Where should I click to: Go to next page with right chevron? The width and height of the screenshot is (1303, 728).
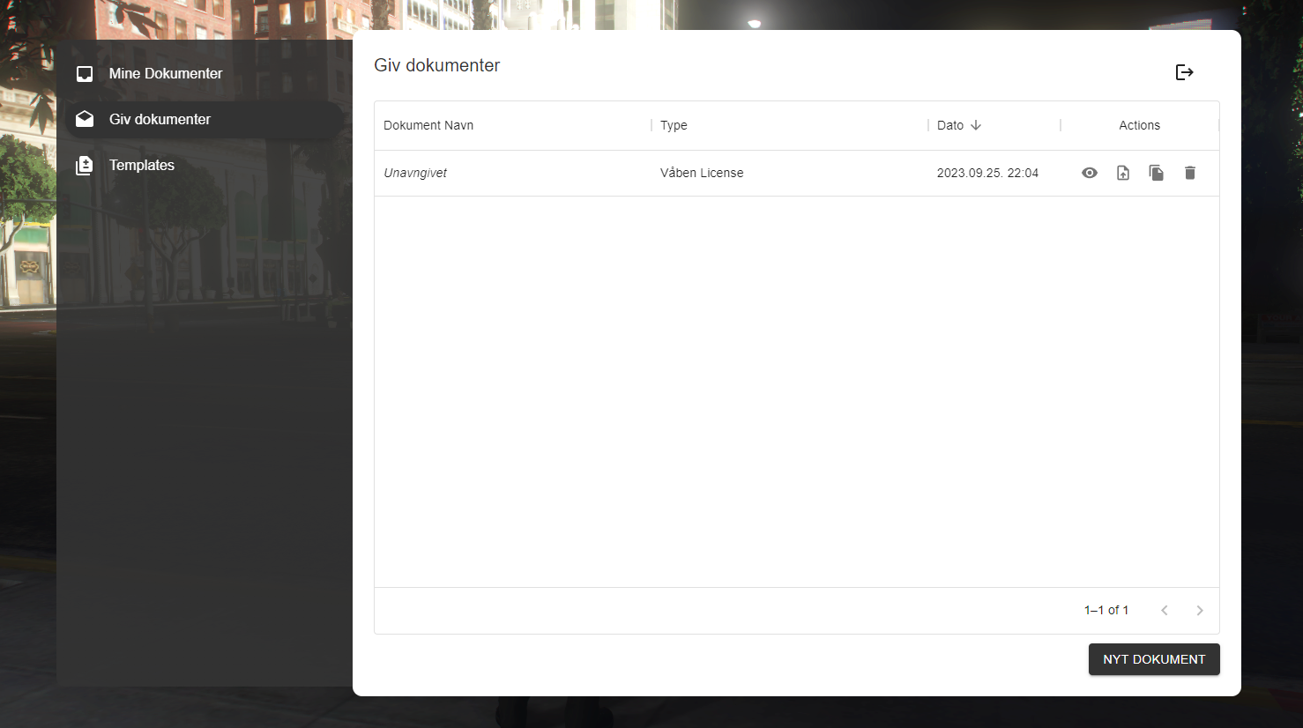(1200, 610)
